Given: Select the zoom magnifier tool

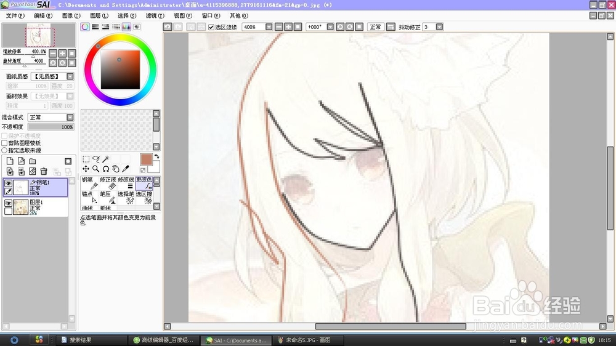Looking at the screenshot, I should click(x=96, y=169).
